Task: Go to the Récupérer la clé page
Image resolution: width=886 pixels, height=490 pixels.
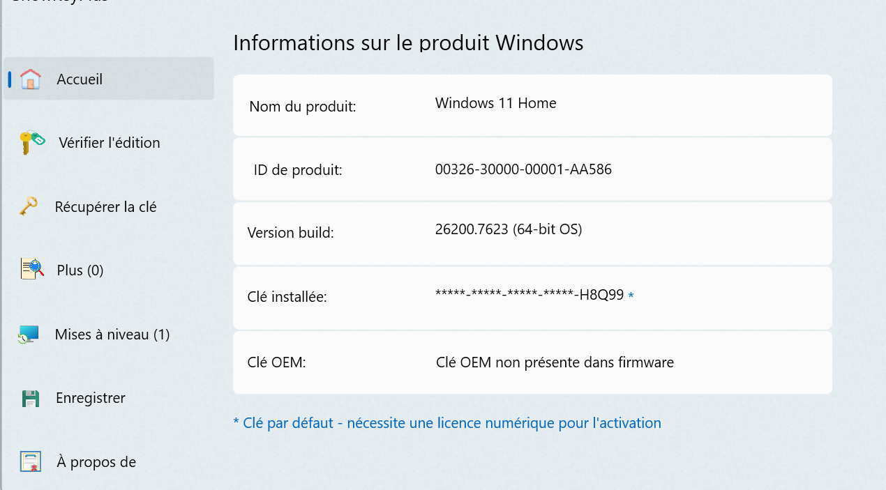Action: (106, 206)
